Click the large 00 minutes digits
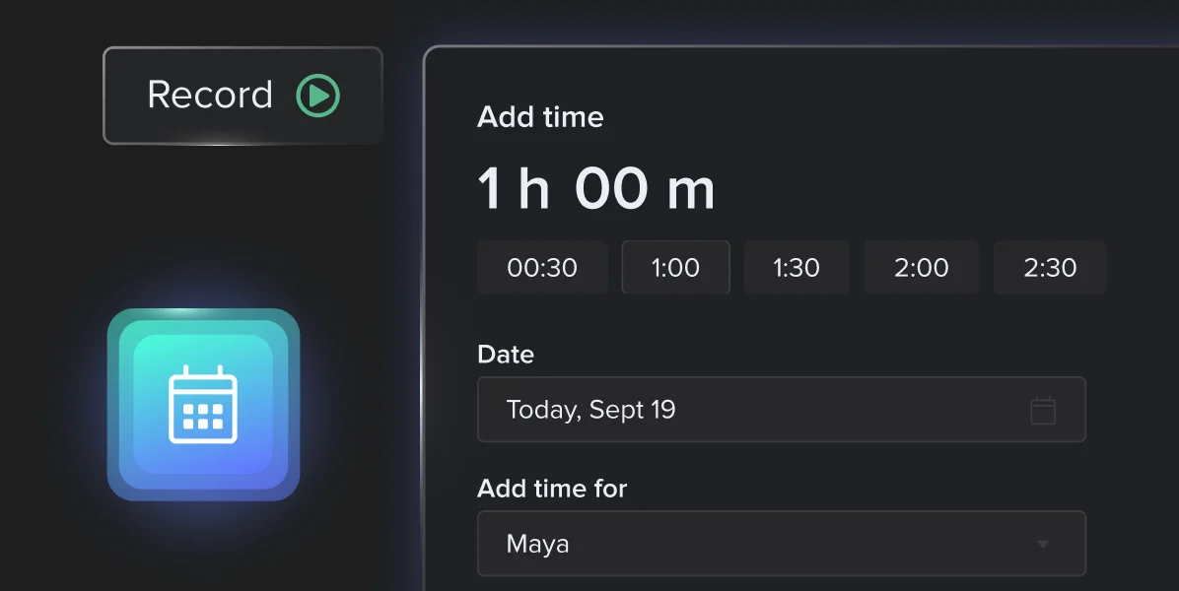This screenshot has width=1179, height=591. (611, 189)
